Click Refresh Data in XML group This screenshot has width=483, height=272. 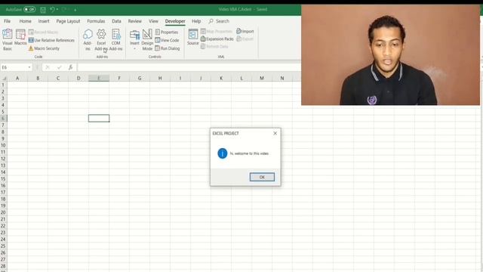coord(214,47)
